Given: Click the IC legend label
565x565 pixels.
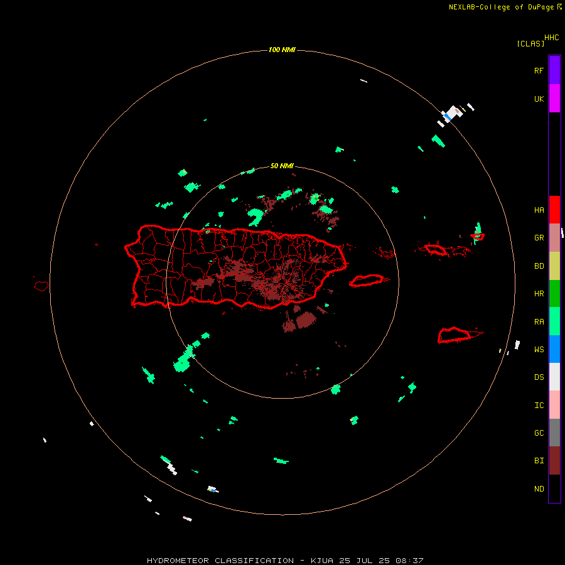Looking at the screenshot, I should (x=539, y=406).
